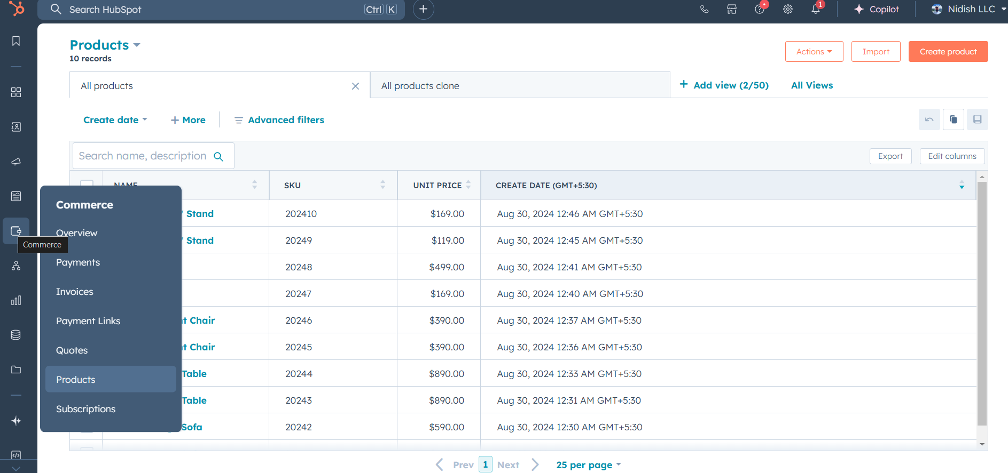The width and height of the screenshot is (1008, 473).
Task: Select the All products tab
Action: [x=220, y=85]
